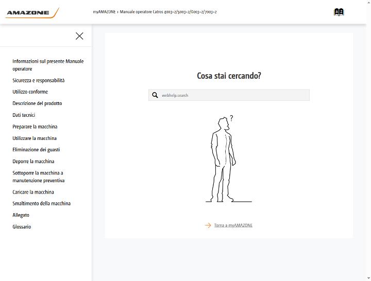This screenshot has width=371, height=281.
Task: Open the Glossario entry
Action: tap(22, 226)
